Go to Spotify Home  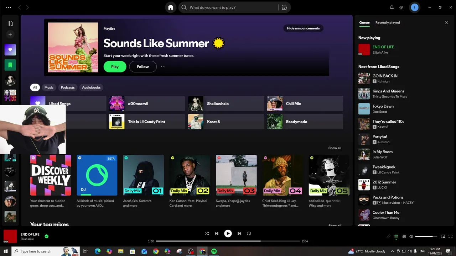171,7
